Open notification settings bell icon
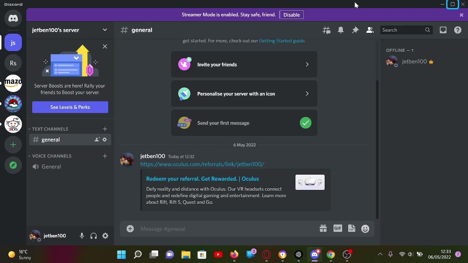 point(341,30)
